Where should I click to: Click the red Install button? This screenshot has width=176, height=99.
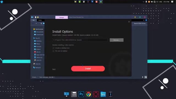(88, 68)
